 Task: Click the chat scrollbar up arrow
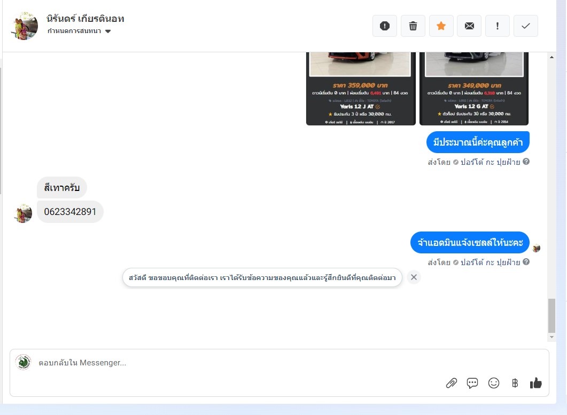click(x=552, y=57)
